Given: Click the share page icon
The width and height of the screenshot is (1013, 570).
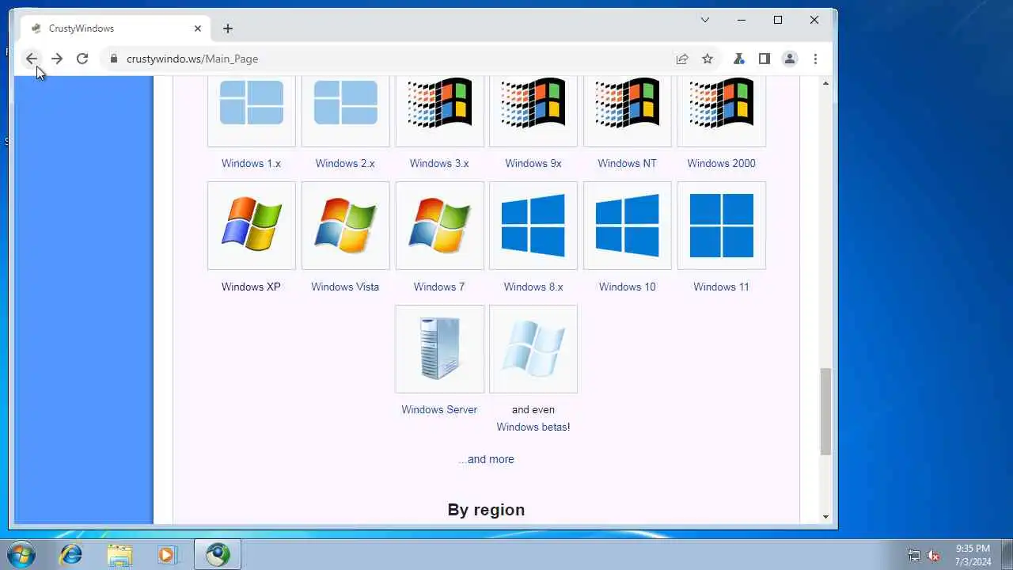Looking at the screenshot, I should [x=682, y=59].
